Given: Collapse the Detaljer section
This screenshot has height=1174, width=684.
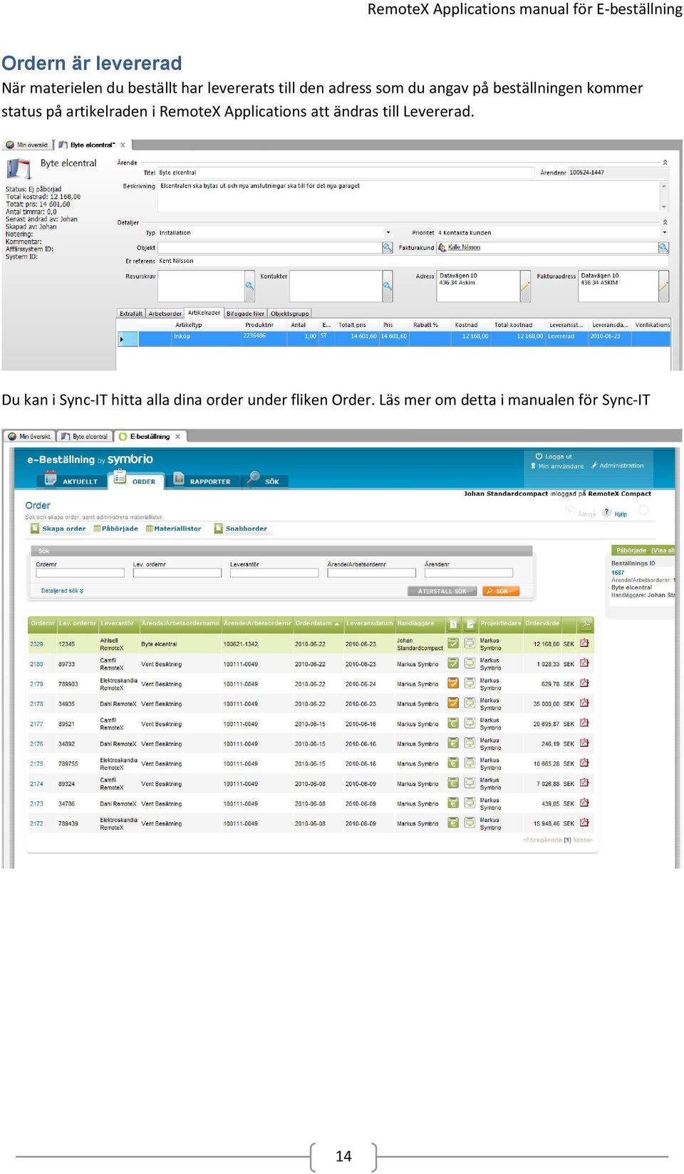Looking at the screenshot, I should [x=665, y=222].
